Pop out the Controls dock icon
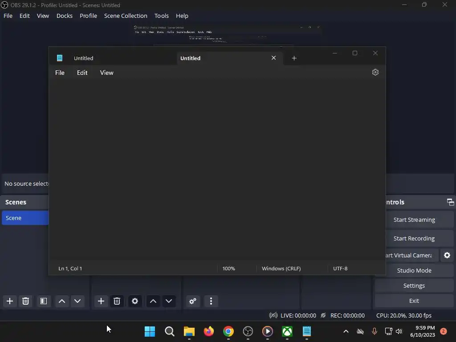Image resolution: width=456 pixels, height=342 pixels. [450, 202]
